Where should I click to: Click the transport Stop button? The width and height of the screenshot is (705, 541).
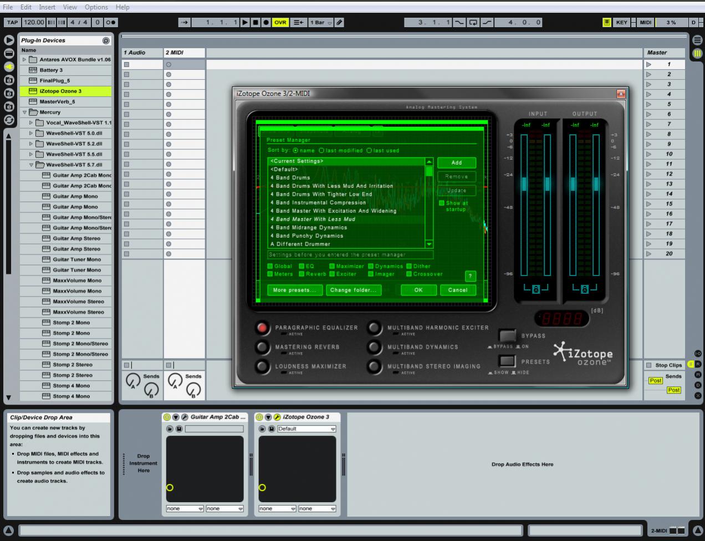click(256, 22)
